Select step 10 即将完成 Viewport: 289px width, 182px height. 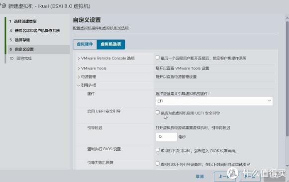(x=20, y=59)
